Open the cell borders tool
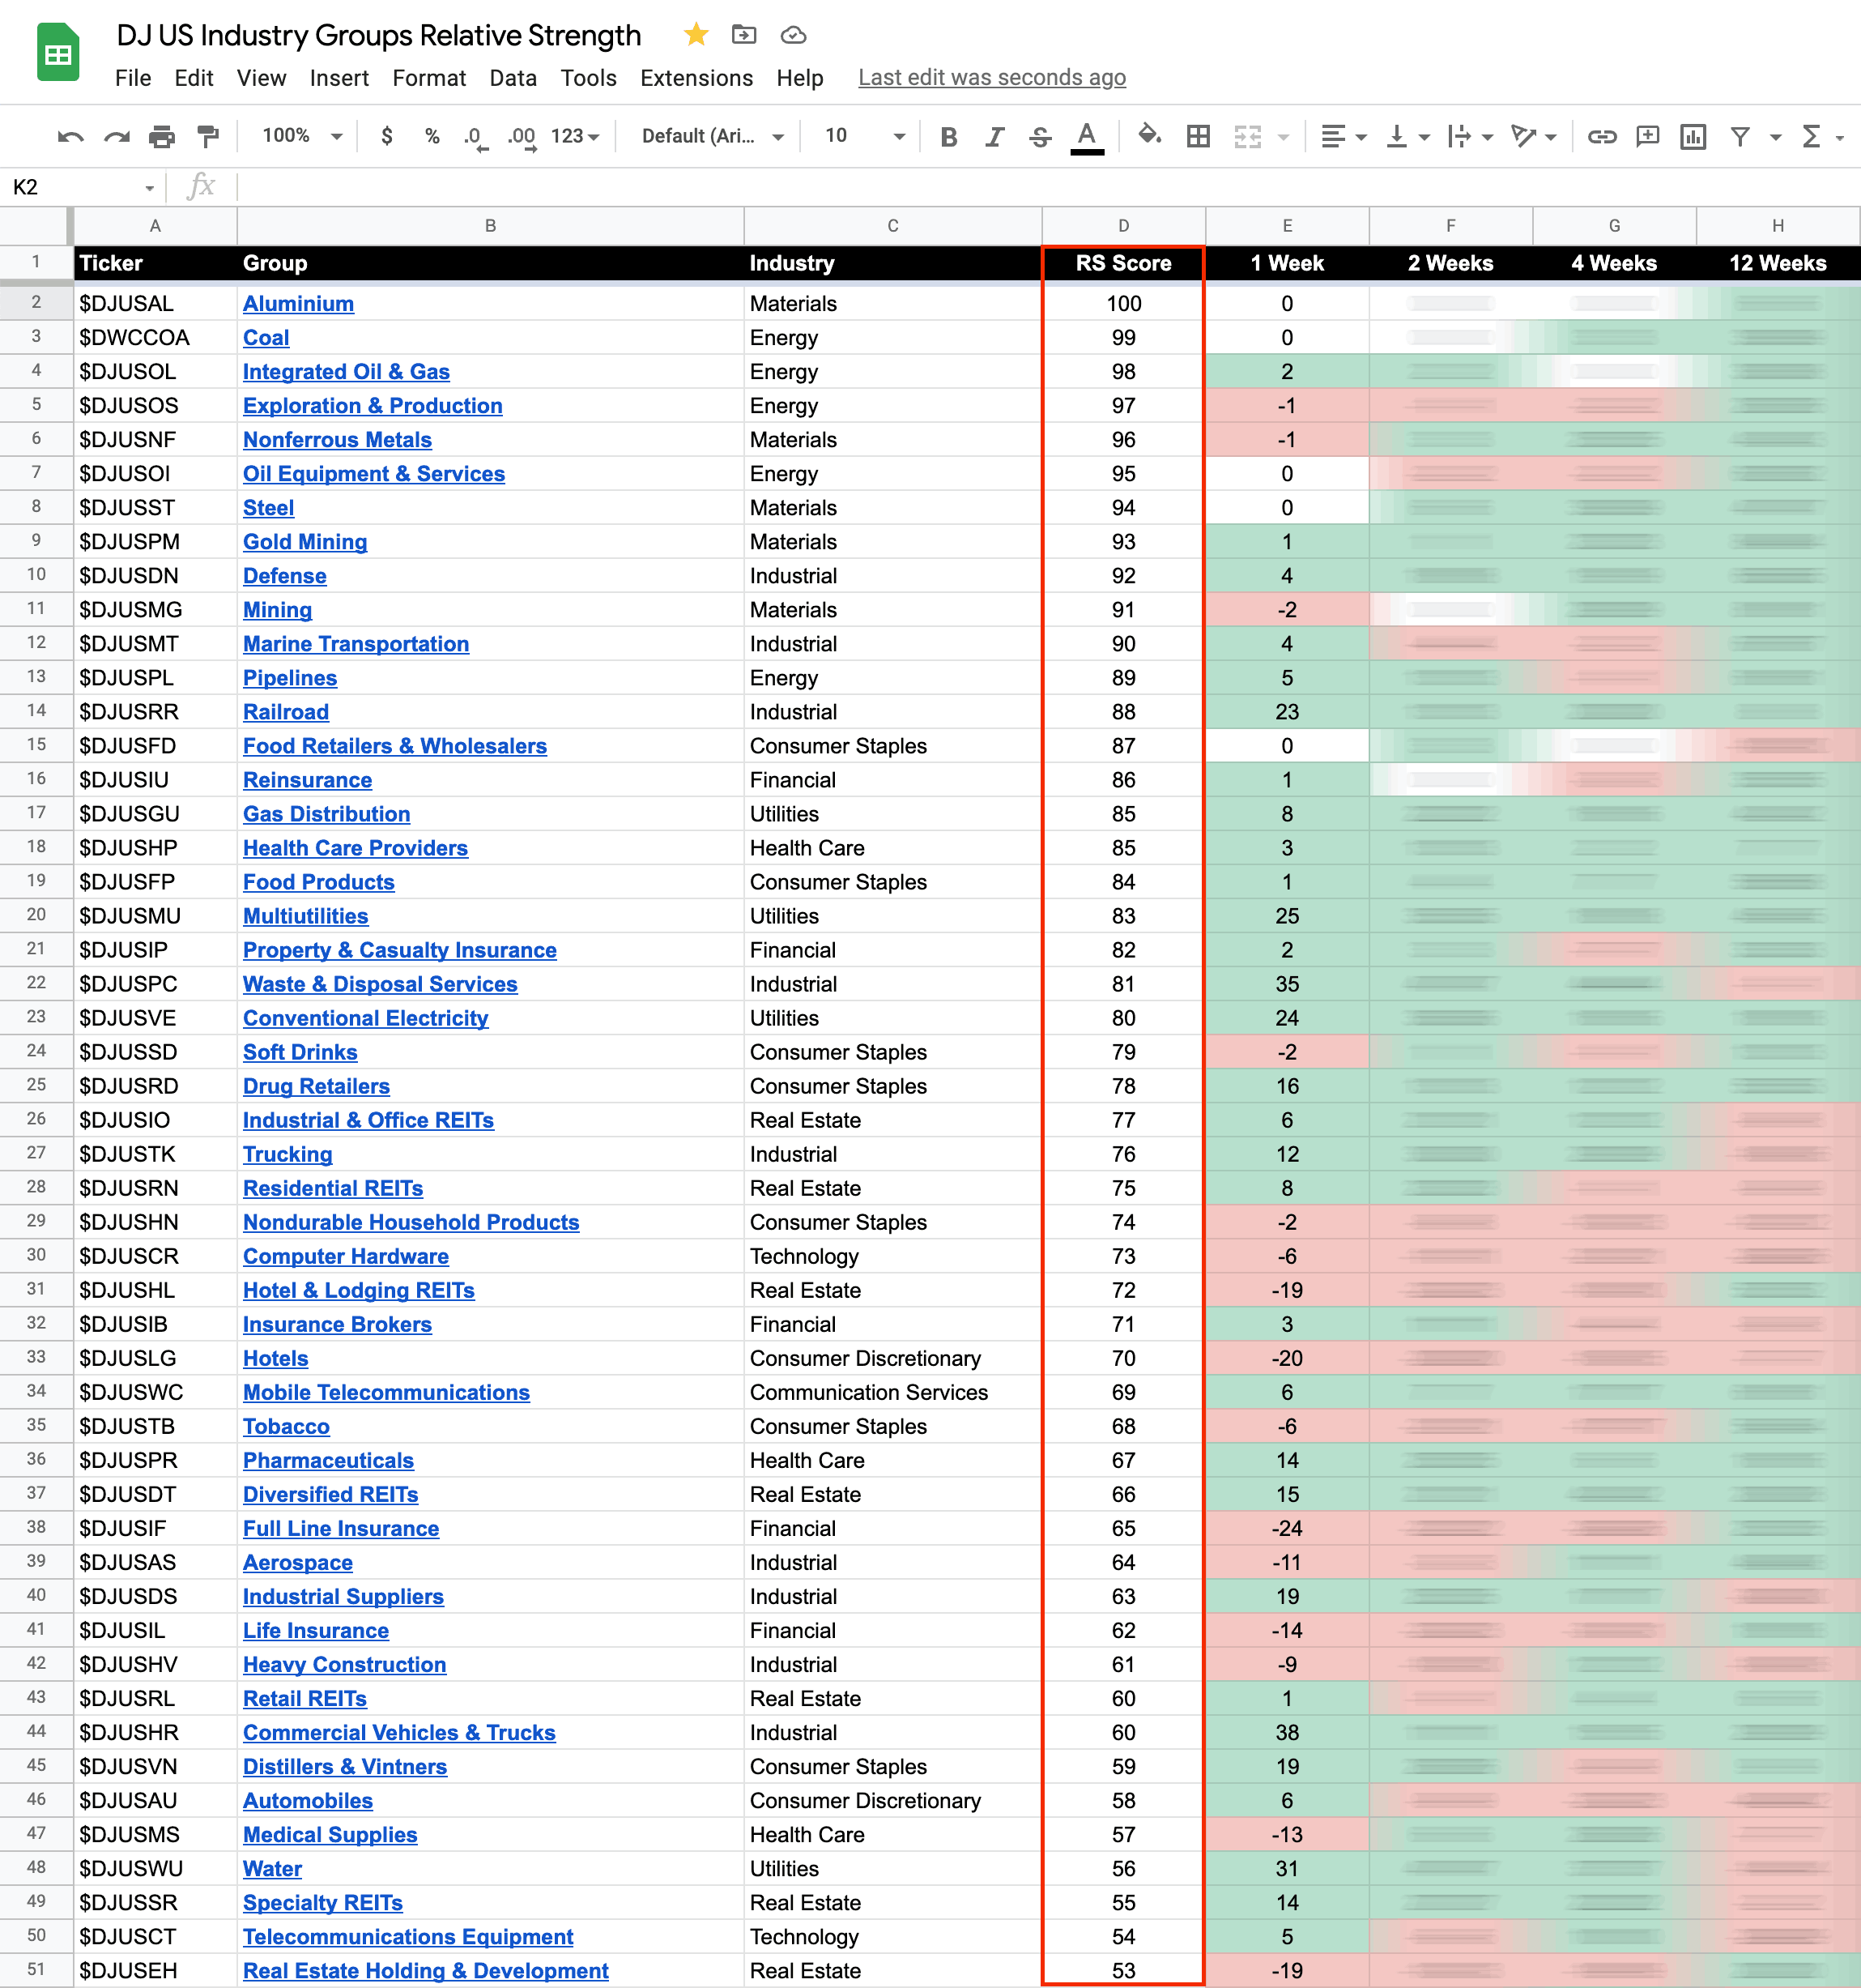1861x1988 pixels. [1198, 136]
